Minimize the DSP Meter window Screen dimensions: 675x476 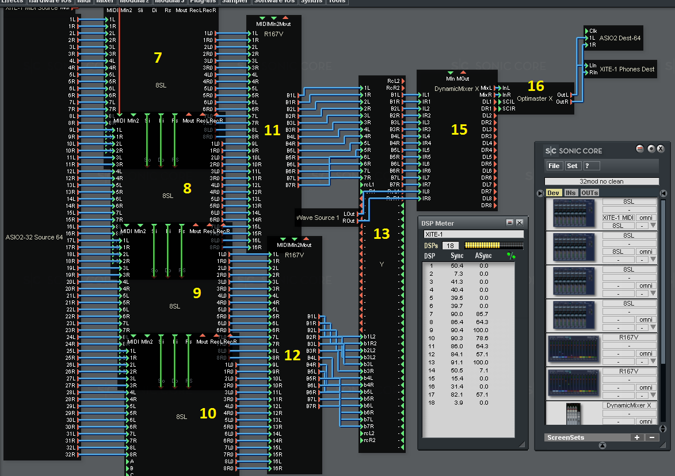pos(510,223)
